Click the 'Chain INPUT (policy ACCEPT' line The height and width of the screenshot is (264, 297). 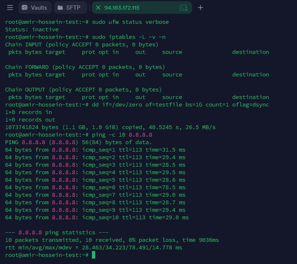coord(81,45)
